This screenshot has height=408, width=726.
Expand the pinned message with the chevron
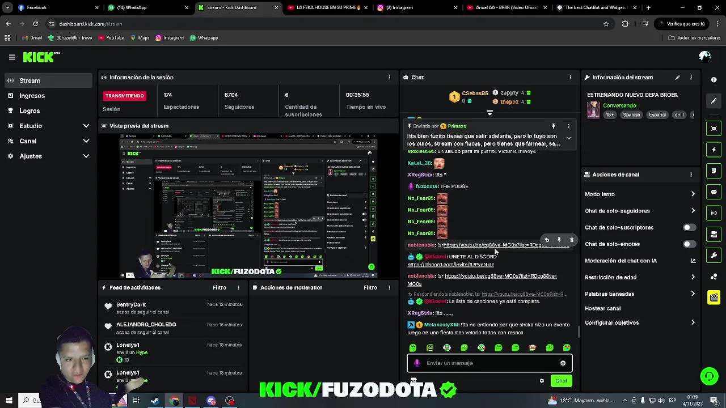(568, 138)
